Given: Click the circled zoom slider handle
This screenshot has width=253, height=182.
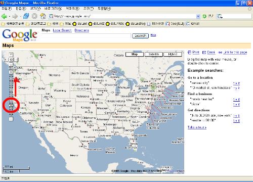Looking at the screenshot, I should click(11, 105).
